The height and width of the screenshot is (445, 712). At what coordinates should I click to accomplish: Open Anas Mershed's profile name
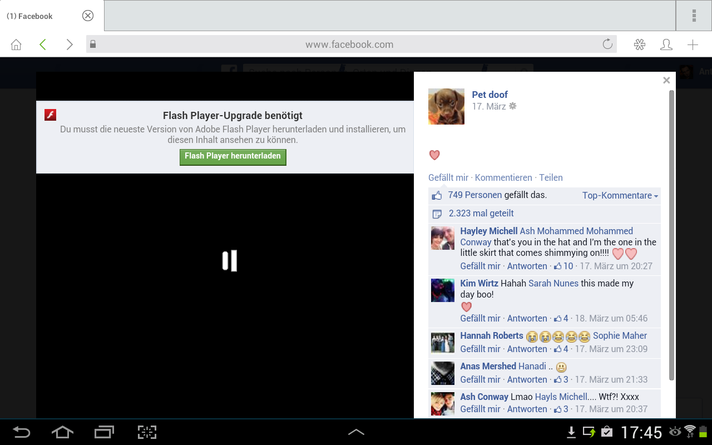click(488, 366)
